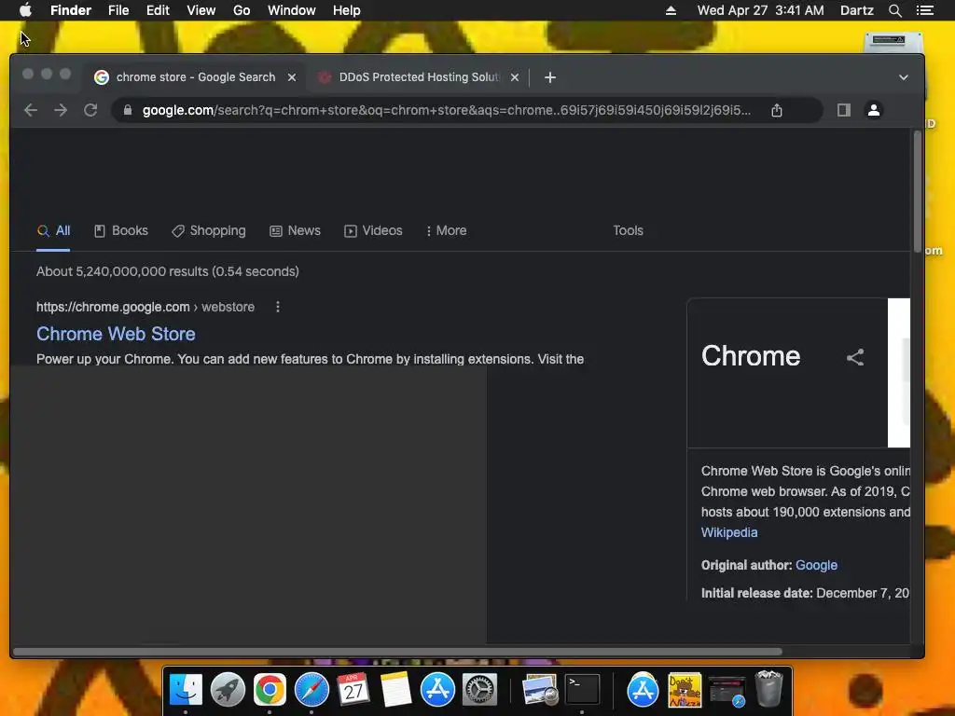Toggle the Chrome side panel icon
The width and height of the screenshot is (955, 716).
click(843, 110)
